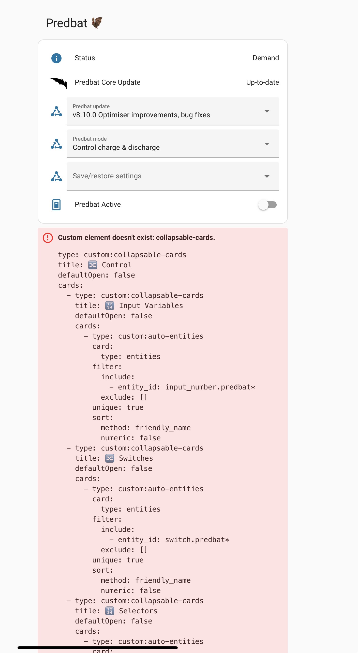Click the Demand status value
Viewport: 358px width, 653px height.
click(x=266, y=58)
